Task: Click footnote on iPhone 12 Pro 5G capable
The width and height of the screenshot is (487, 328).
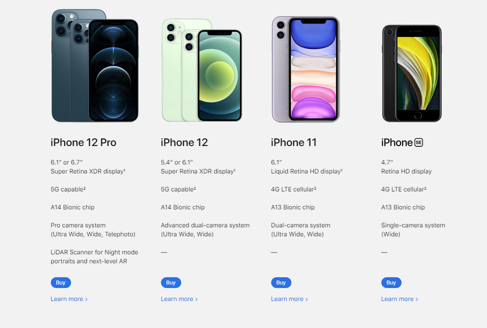Action: (85, 188)
